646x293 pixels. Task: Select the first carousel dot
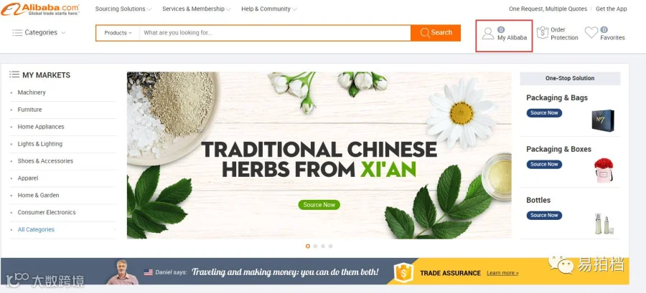point(308,246)
